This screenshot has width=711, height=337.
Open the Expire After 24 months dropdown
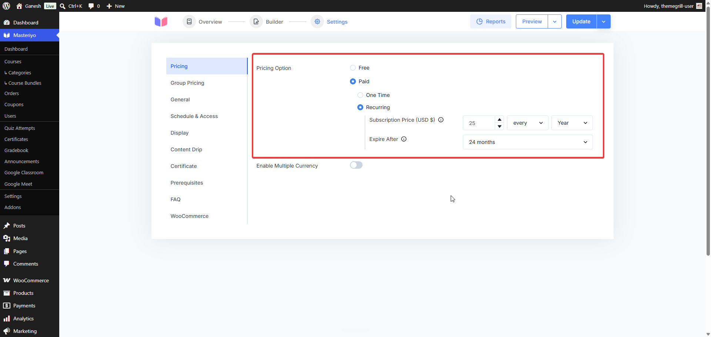click(528, 142)
